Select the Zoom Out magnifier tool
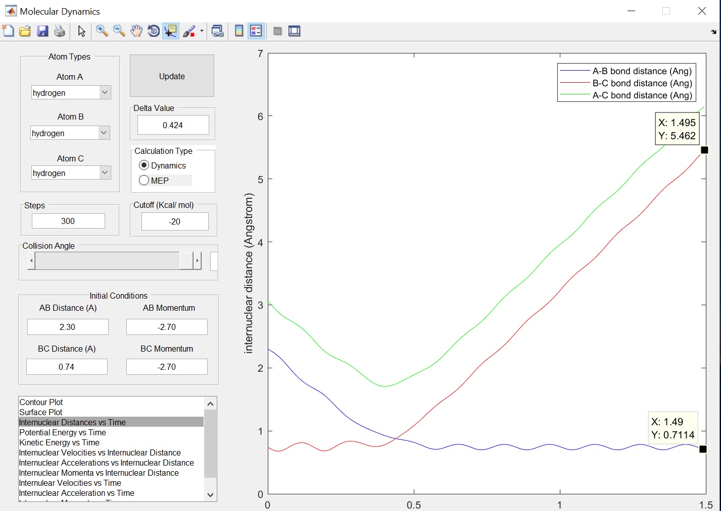Image resolution: width=721 pixels, height=511 pixels. 119,31
